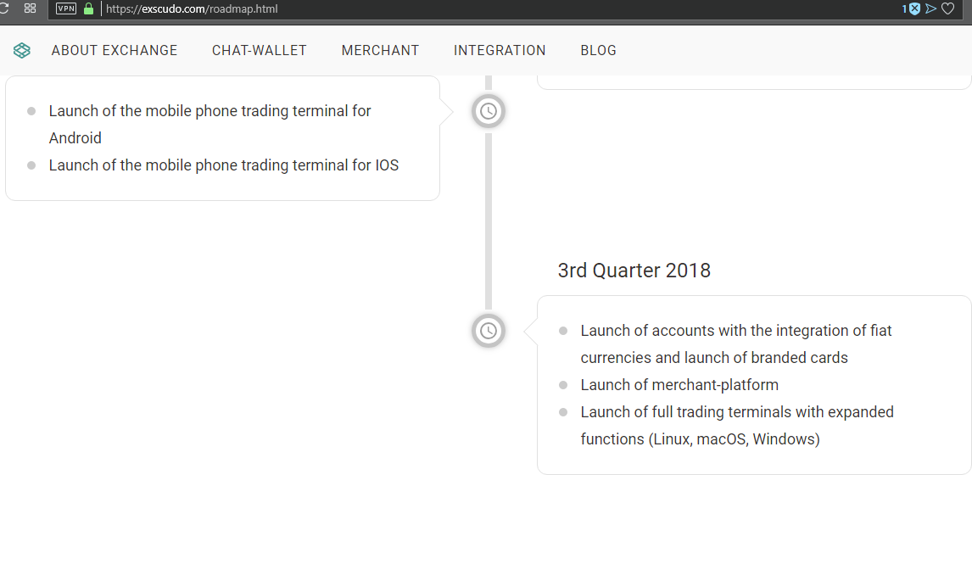
Task: Open the ABOUT EXCHANGE menu item
Action: (x=114, y=50)
